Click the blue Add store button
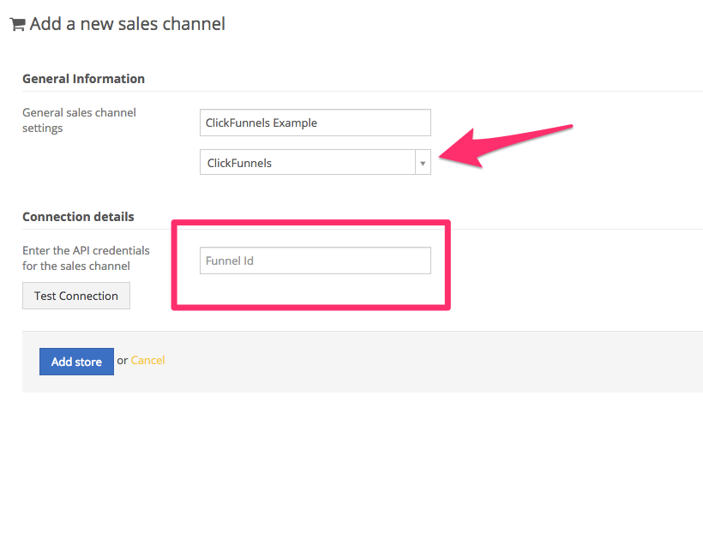 [x=76, y=362]
